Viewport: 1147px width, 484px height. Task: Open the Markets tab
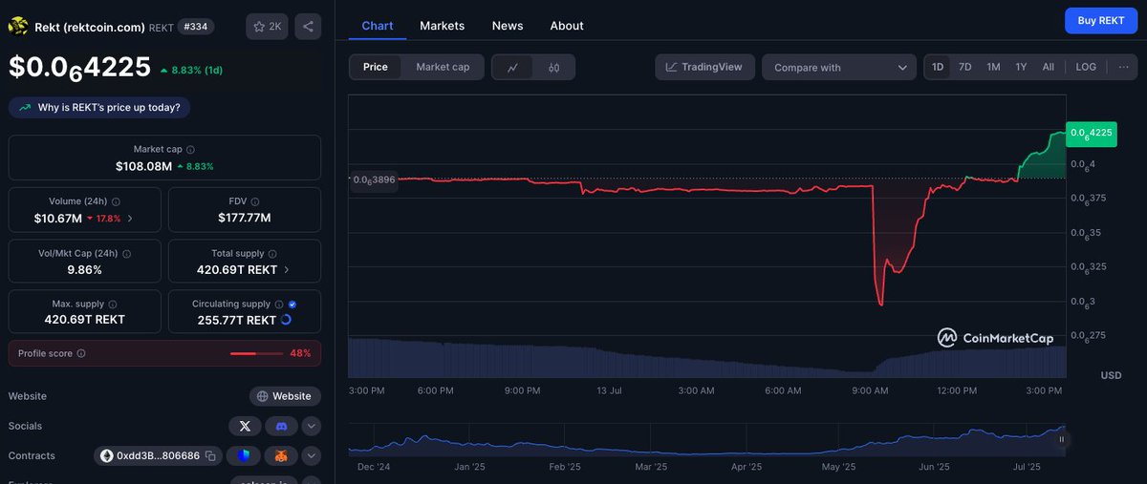pyautogui.click(x=442, y=26)
